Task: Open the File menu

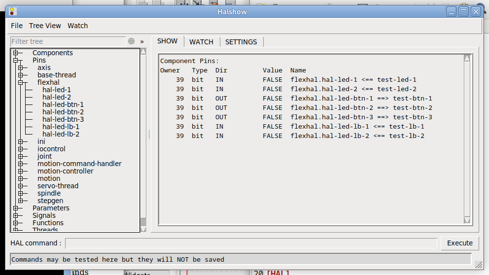Action: click(x=17, y=26)
